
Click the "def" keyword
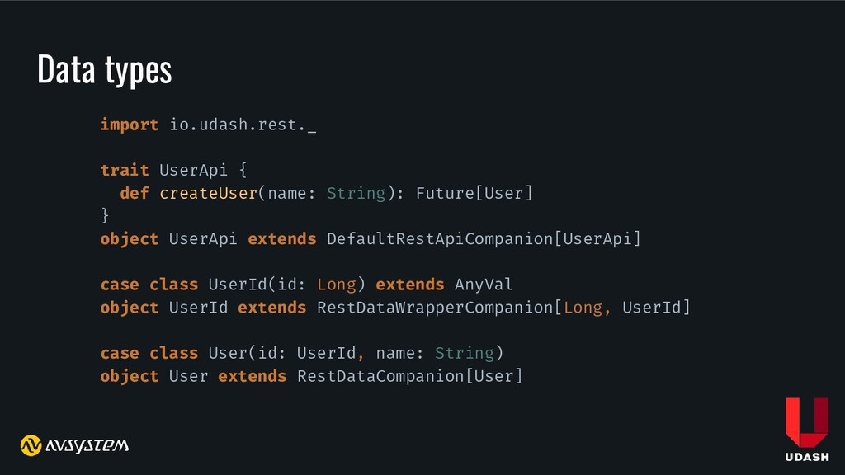coord(134,193)
